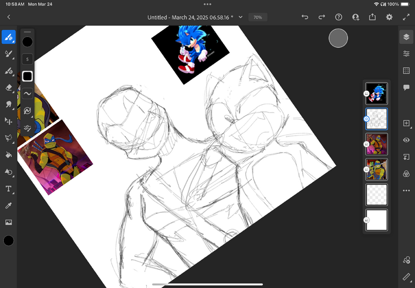
Task: Open the layer appearance circles icon
Action: pos(406,174)
